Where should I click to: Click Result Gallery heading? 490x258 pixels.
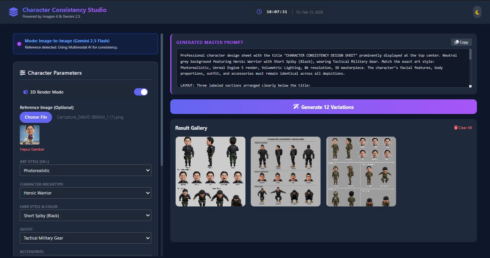click(191, 128)
